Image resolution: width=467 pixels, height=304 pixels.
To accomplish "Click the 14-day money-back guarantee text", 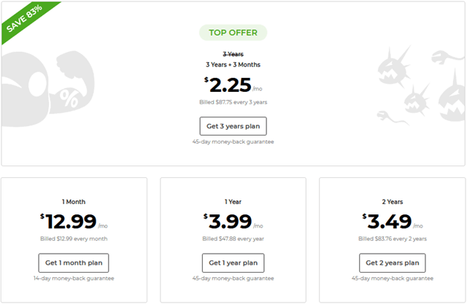I will 74,278.
